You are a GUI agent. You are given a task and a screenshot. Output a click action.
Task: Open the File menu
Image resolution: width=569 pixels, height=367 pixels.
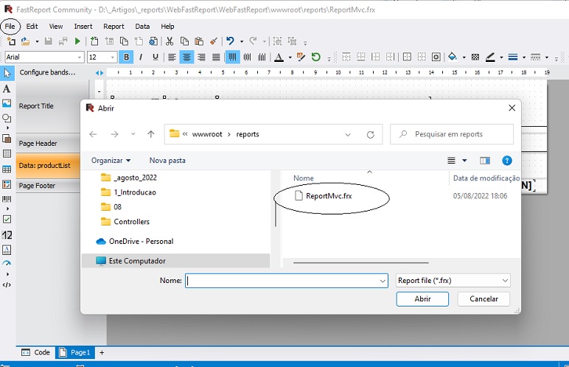click(10, 26)
